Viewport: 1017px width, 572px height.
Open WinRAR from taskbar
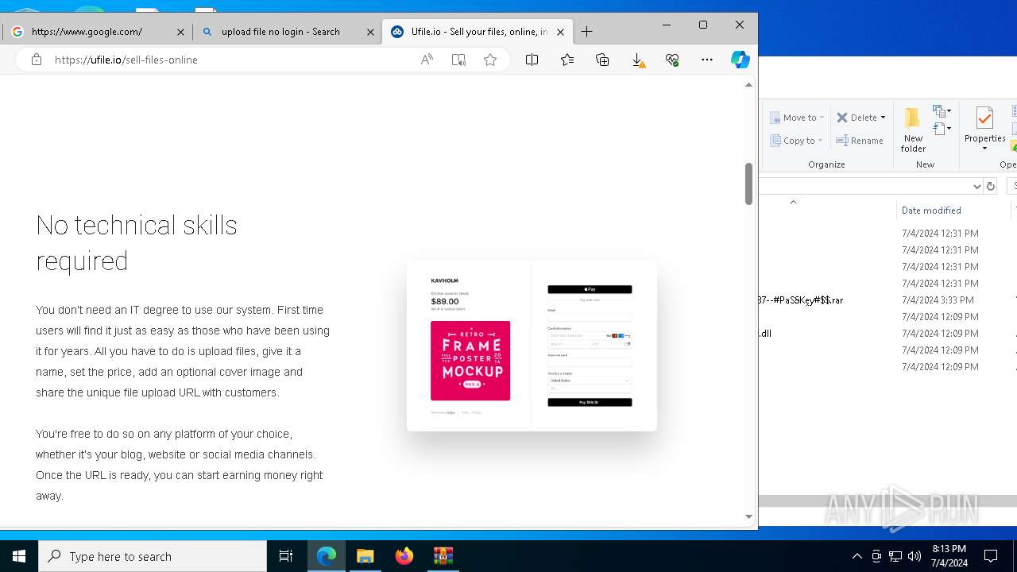click(x=443, y=556)
